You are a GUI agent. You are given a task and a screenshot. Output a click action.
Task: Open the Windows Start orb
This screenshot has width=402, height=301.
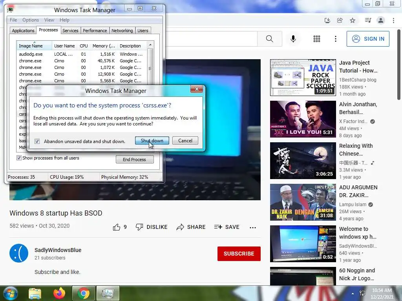[11, 293]
